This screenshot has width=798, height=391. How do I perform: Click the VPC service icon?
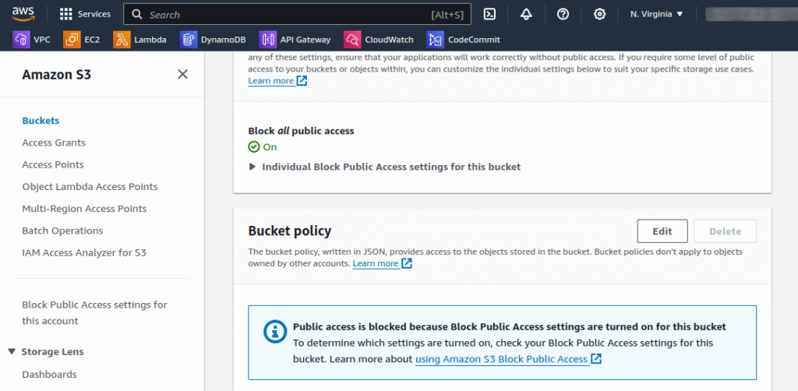pos(21,40)
